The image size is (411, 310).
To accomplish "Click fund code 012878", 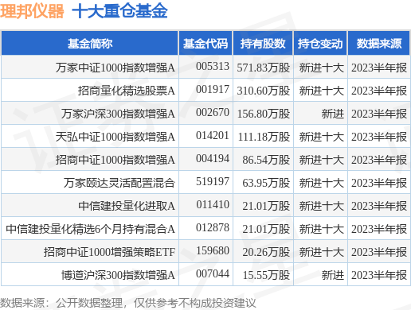I will tap(213, 227).
